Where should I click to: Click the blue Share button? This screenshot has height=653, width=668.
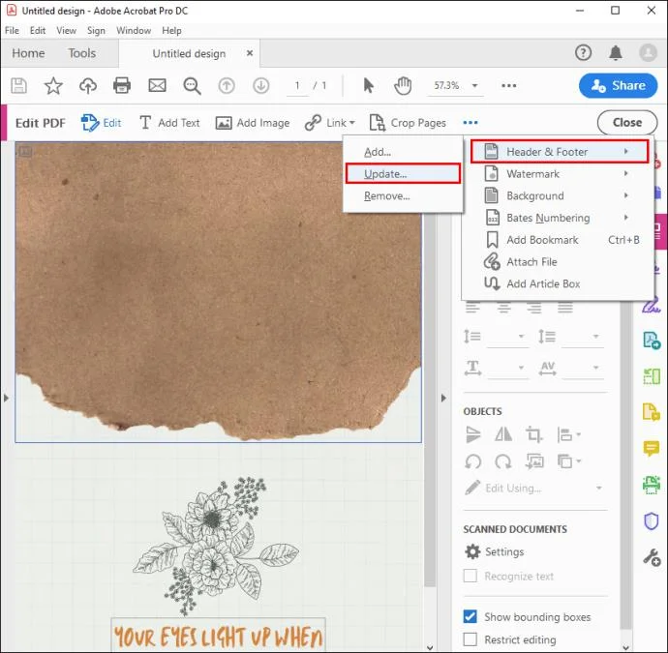[x=619, y=85]
